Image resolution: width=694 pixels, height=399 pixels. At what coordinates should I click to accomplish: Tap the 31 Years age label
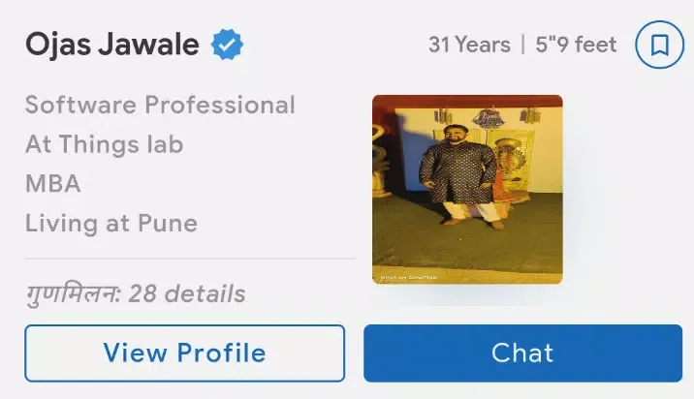[469, 45]
